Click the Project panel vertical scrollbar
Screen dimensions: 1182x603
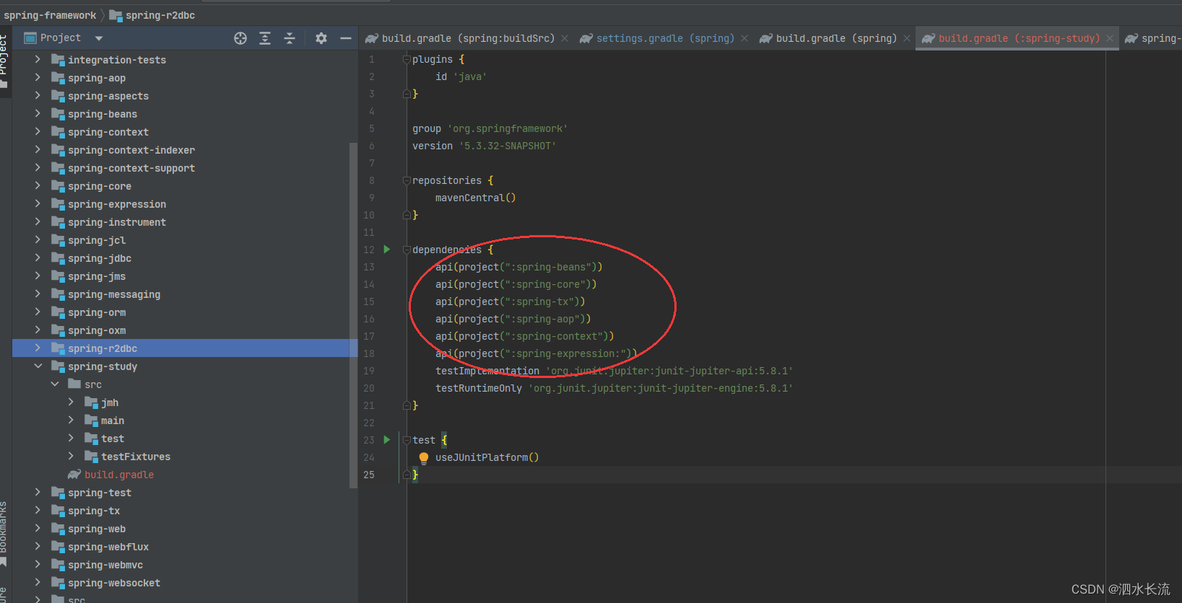point(353,315)
